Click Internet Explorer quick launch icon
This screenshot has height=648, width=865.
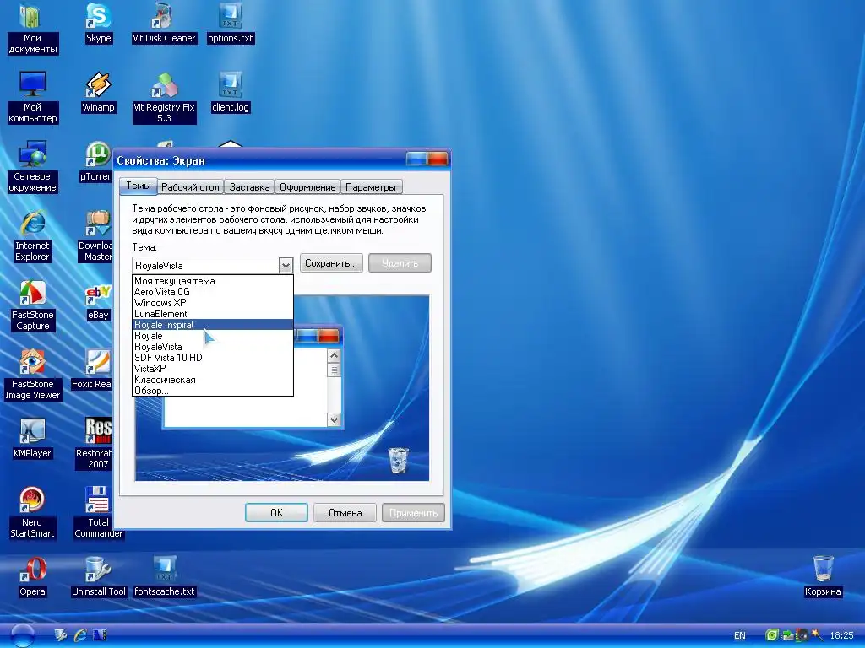click(x=80, y=635)
